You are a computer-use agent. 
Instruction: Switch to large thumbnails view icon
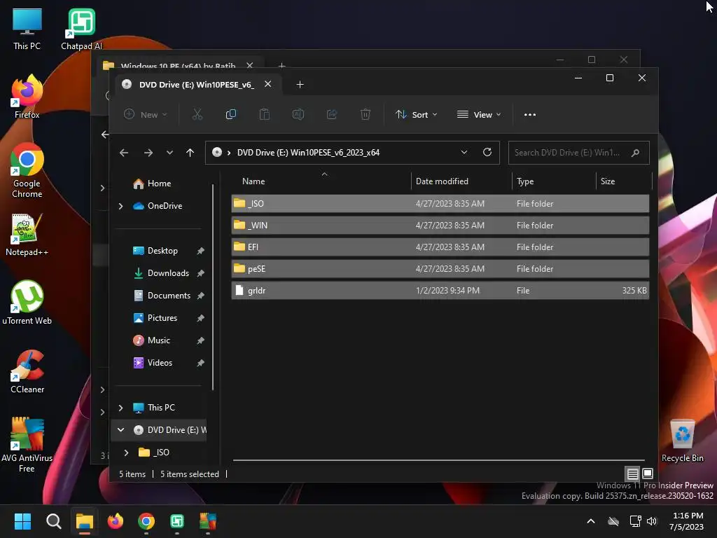648,474
